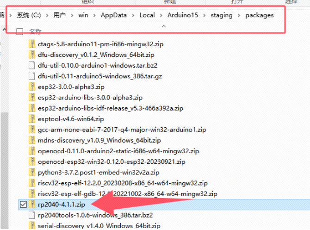
Task: Click the zip icon of mdns-discovery_v1.0.9 file
Action: tap(32, 140)
